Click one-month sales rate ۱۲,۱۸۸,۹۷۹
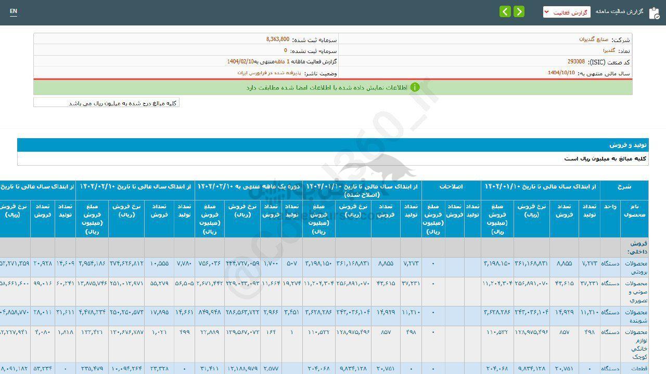The height and width of the screenshot is (374, 666). (x=242, y=368)
